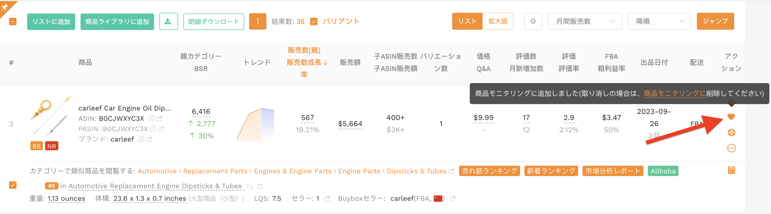Uncheck the row 3 product checkbox
The image size is (771, 214).
point(13,185)
